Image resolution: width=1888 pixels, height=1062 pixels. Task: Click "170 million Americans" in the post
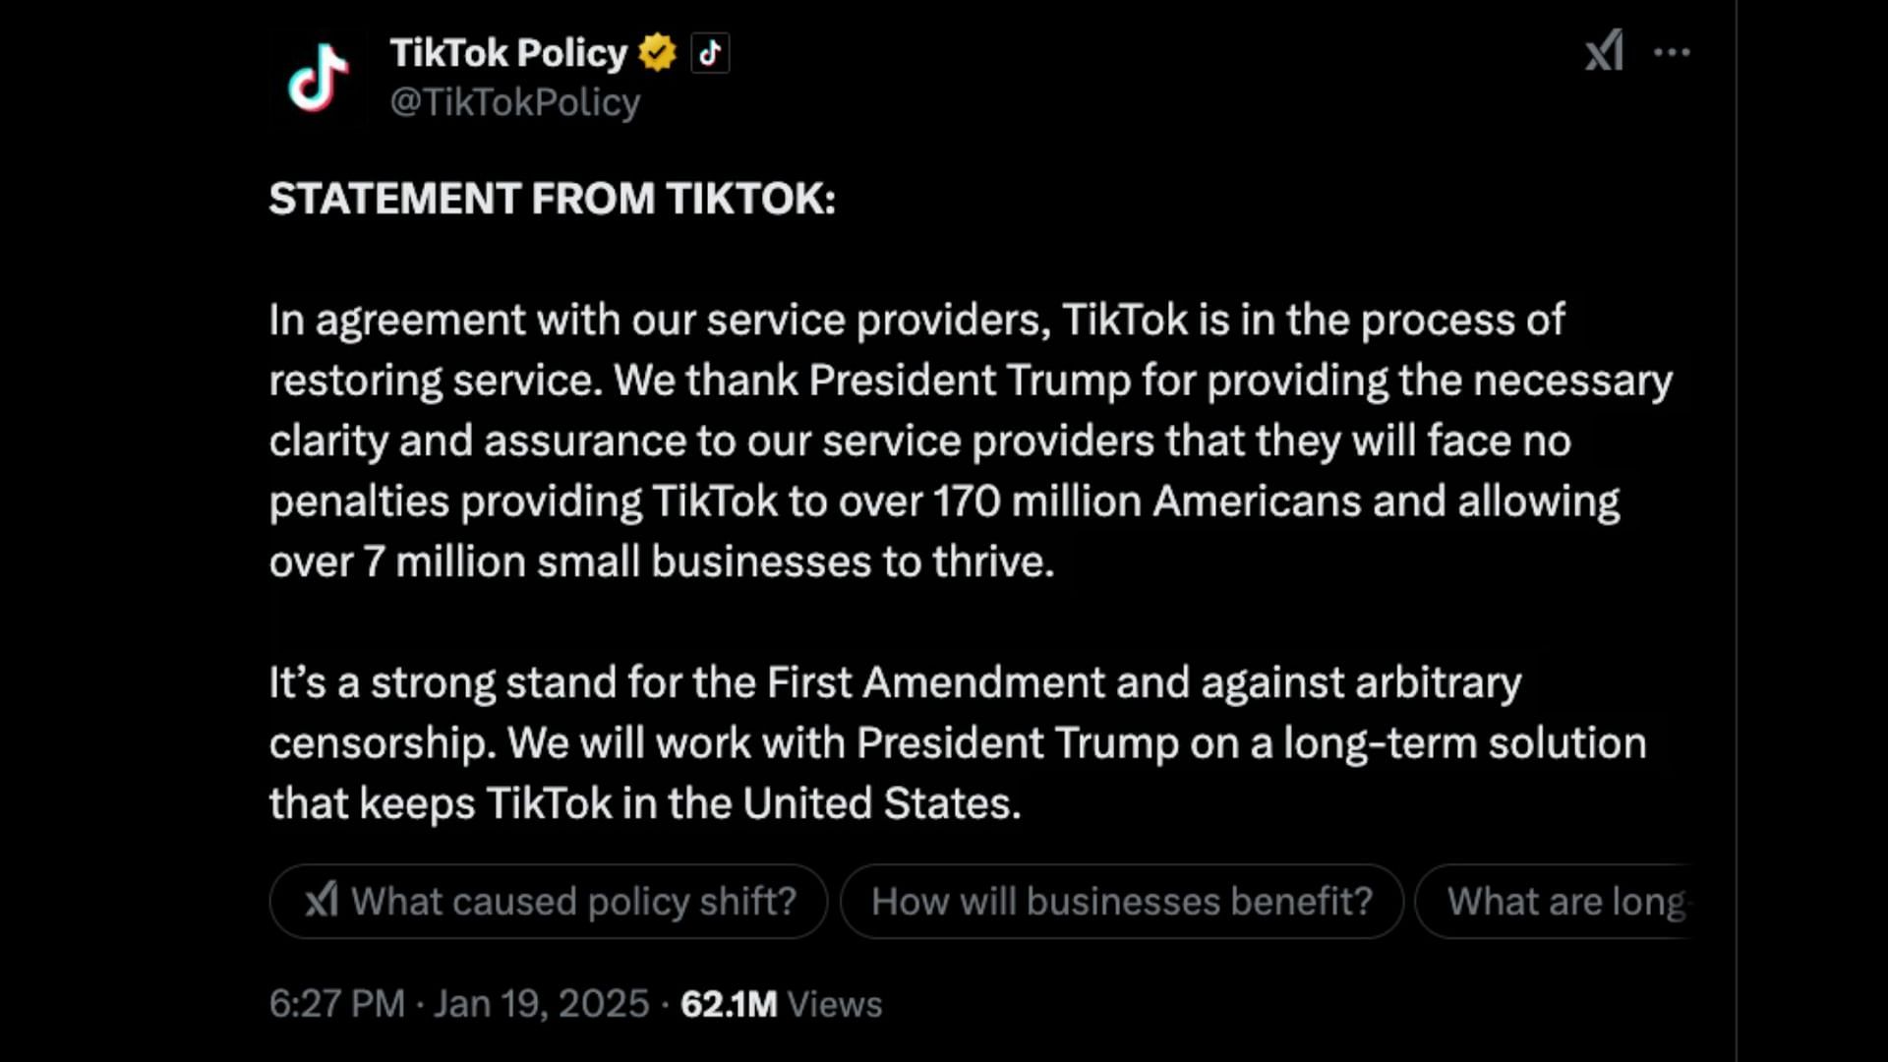tap(1148, 501)
